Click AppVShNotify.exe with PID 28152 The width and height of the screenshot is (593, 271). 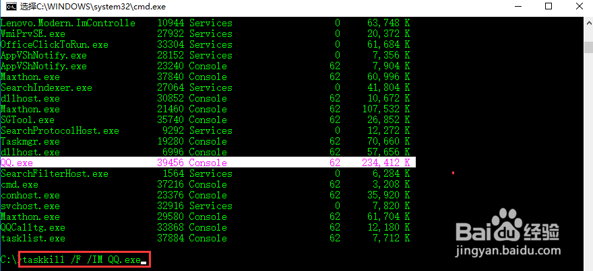click(x=44, y=56)
